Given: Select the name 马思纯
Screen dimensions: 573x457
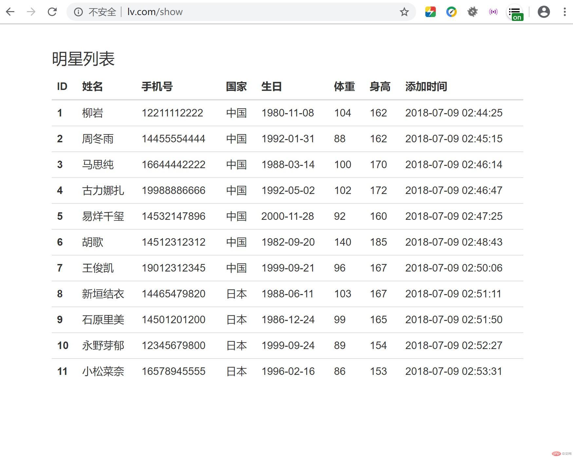Looking at the screenshot, I should [x=98, y=165].
